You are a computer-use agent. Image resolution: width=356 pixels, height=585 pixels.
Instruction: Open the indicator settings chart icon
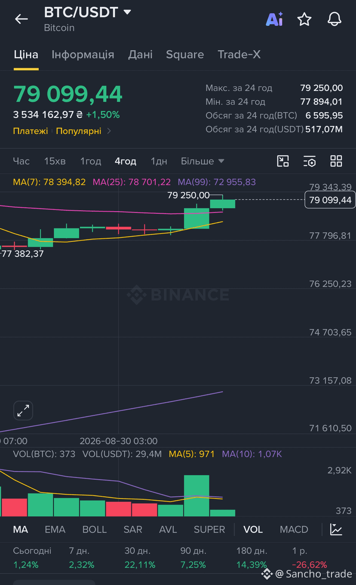tap(336, 530)
